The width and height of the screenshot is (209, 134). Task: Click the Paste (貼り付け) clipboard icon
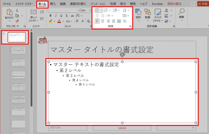(x=9, y=12)
